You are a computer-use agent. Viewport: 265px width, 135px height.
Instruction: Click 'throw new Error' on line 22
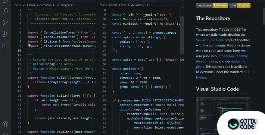[56, 105]
